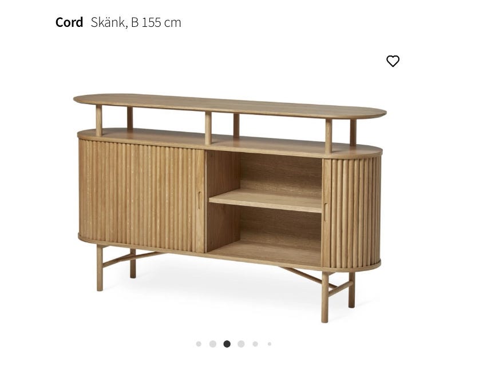Click the center support post under top shelf
This screenshot has height=374, width=491.
pyautogui.click(x=208, y=128)
